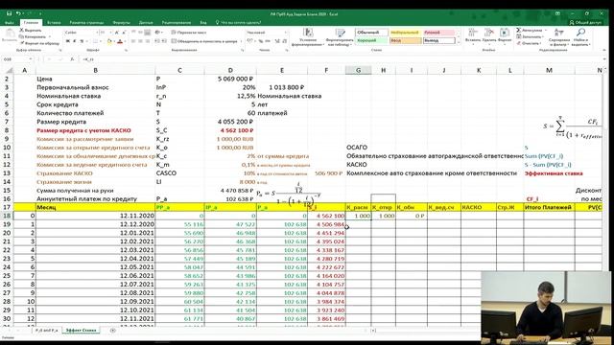This screenshot has height=345, width=614.
Task: Select date cell 12.06.2021
Action: coord(95,276)
